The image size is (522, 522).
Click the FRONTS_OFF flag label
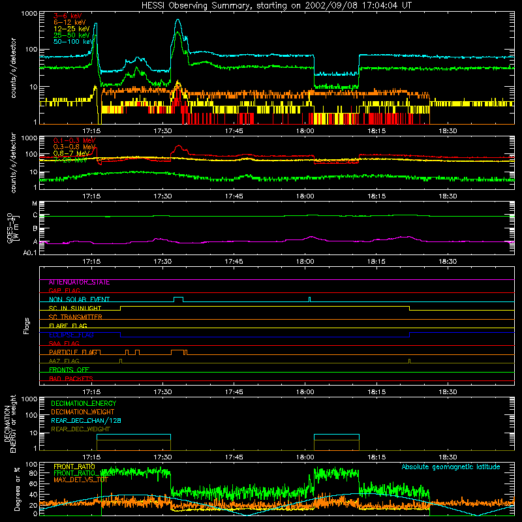(69, 370)
